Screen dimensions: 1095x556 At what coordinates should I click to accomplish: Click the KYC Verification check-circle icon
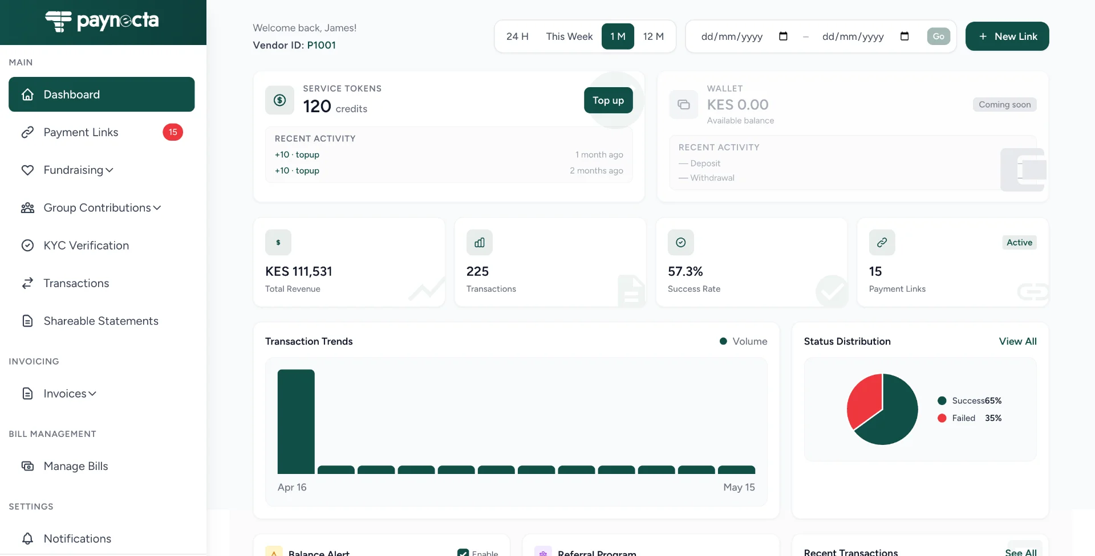(x=27, y=246)
